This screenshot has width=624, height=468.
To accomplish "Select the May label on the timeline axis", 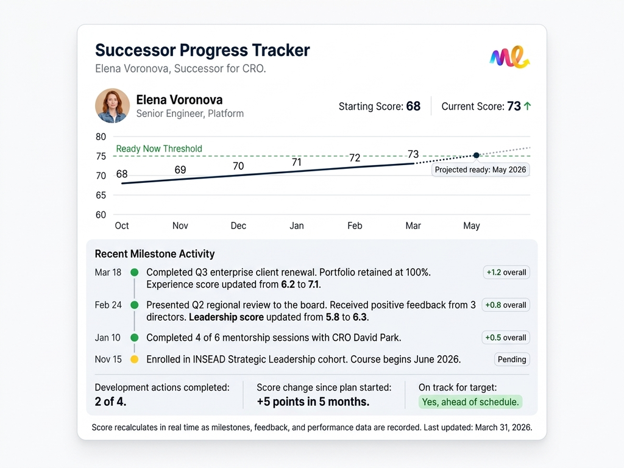I will coord(471,225).
